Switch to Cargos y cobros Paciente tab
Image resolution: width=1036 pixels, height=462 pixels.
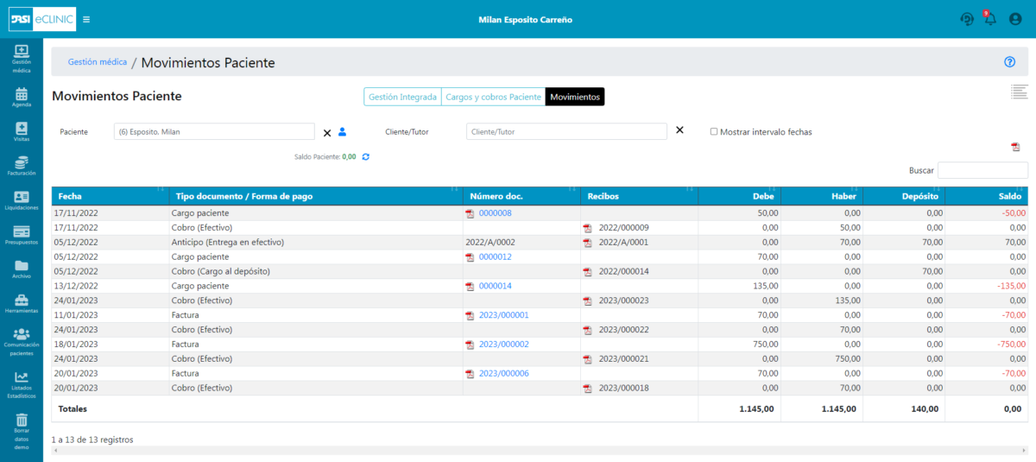point(493,97)
